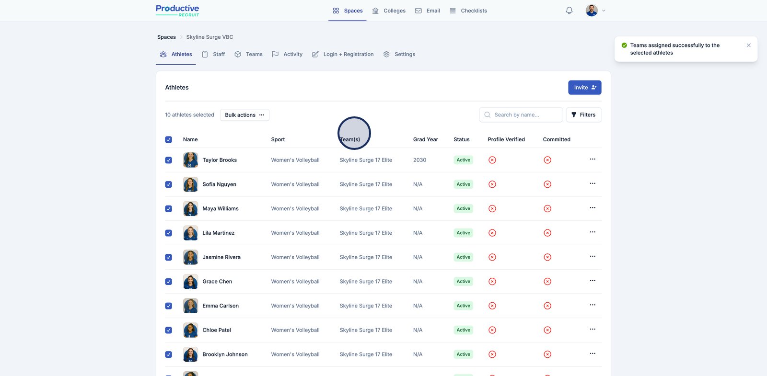Navigate to Spaces breadcrumb link

tap(166, 37)
